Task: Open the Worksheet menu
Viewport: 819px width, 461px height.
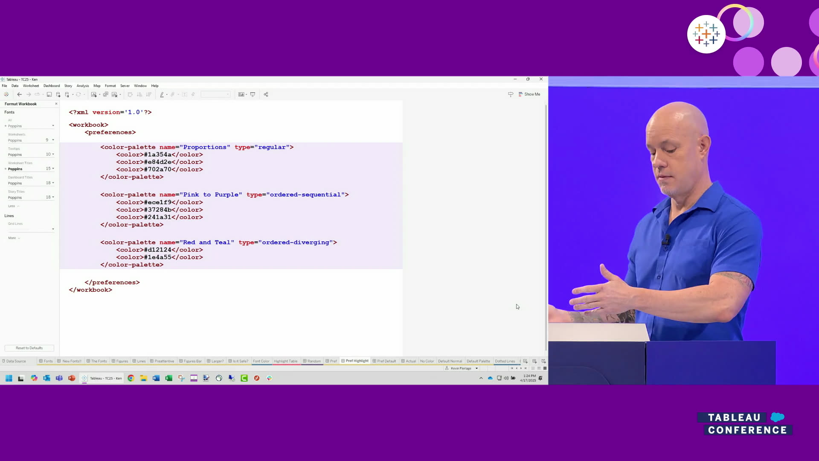Action: pos(31,86)
